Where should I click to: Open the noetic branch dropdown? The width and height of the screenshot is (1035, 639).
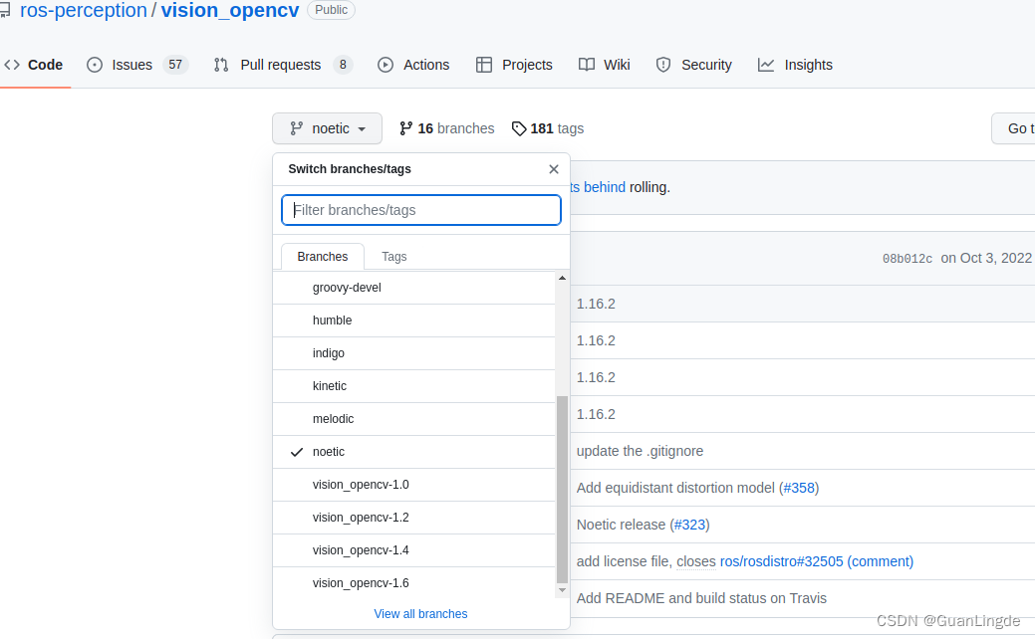point(327,127)
